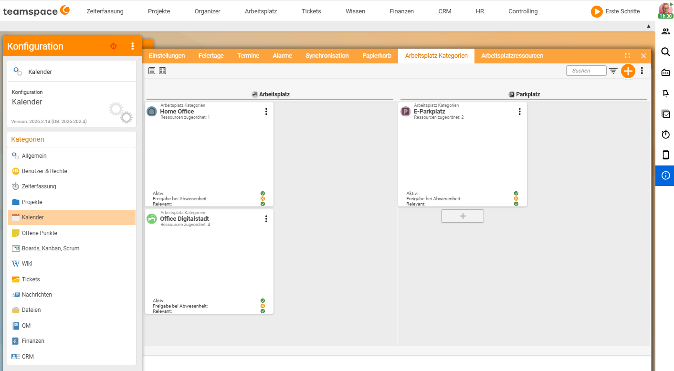Toggle Aktiv status on Home Office card
Screen dimensions: 674x371
(263, 193)
